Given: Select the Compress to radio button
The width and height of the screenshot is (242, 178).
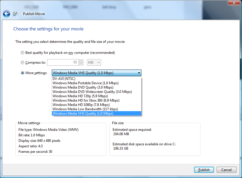Looking at the screenshot, I should tap(23, 63).
